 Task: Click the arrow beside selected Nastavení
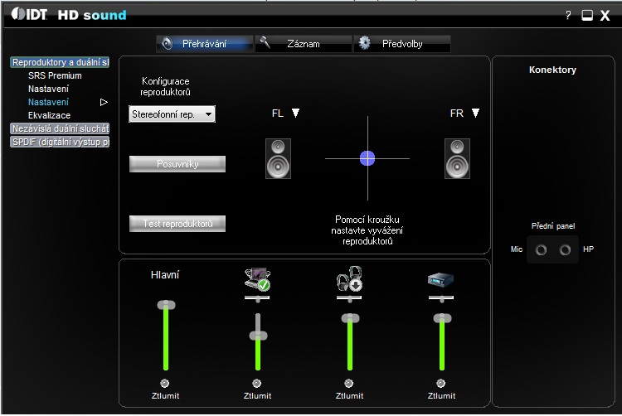tap(104, 103)
